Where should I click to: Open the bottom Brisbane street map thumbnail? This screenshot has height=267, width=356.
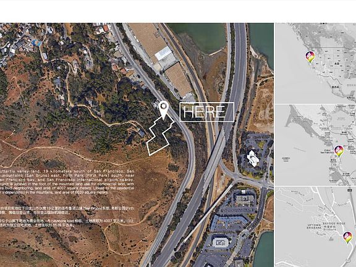point(315,227)
